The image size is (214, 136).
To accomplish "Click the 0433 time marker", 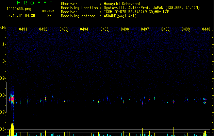I will click(x=64, y=29).
